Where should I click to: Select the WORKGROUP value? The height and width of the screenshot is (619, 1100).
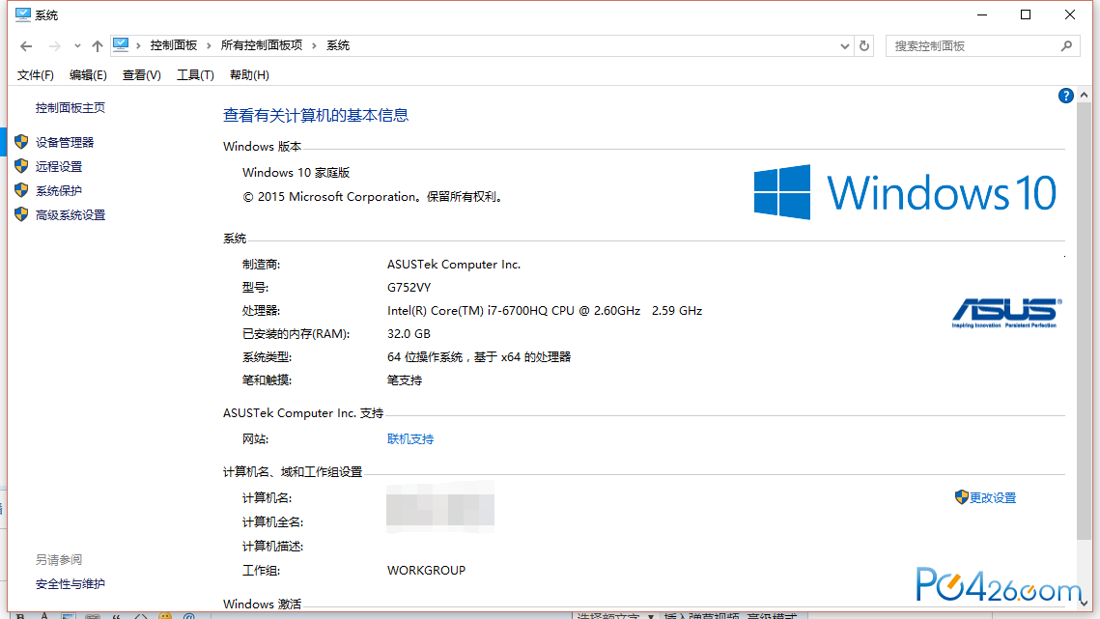pos(426,571)
